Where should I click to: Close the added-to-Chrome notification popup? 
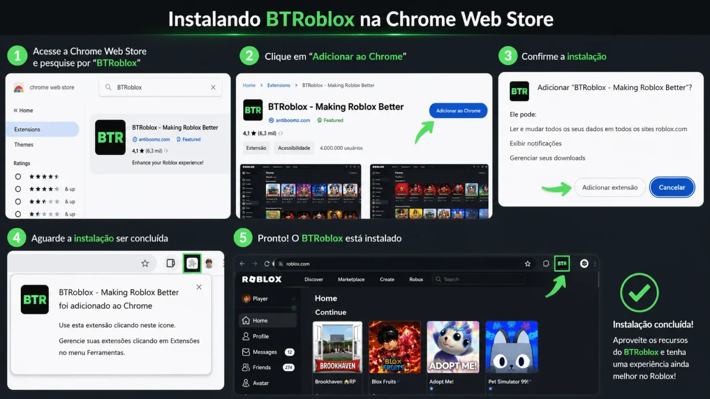coord(199,287)
